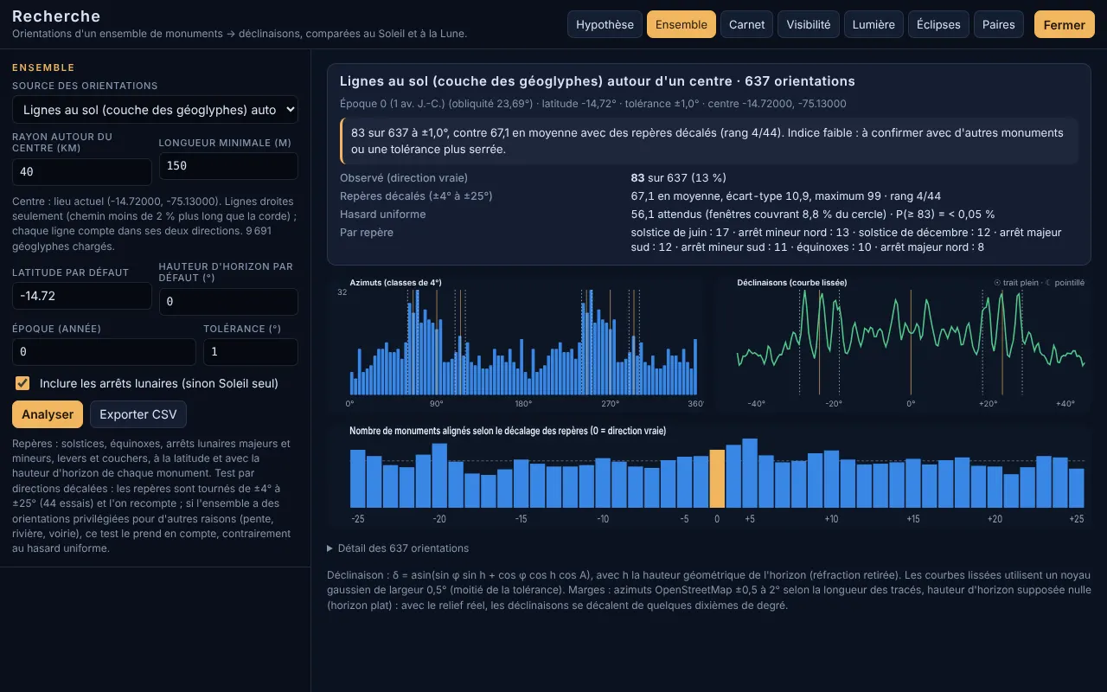Open the Lumière tab

(x=874, y=24)
